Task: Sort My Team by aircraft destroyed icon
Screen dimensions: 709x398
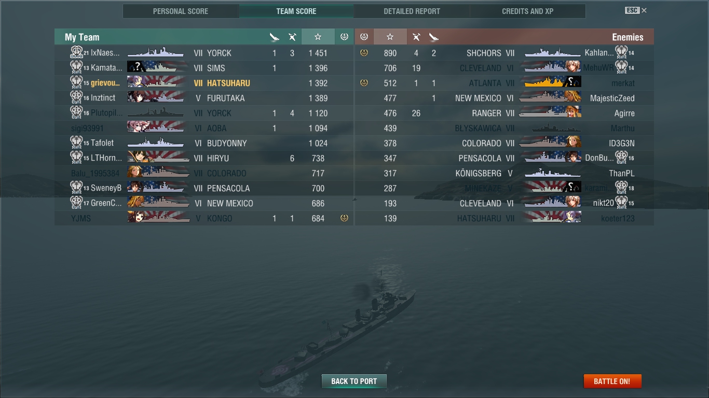Action: 292,37
